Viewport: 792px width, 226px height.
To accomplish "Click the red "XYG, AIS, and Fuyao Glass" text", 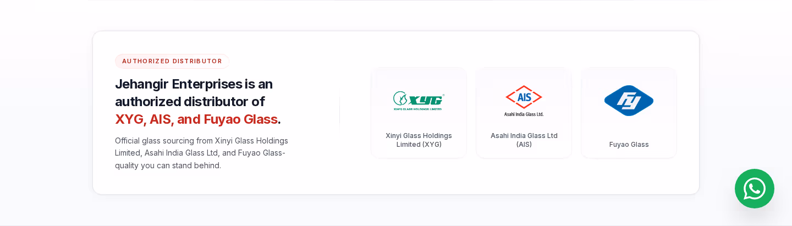I will click(196, 119).
